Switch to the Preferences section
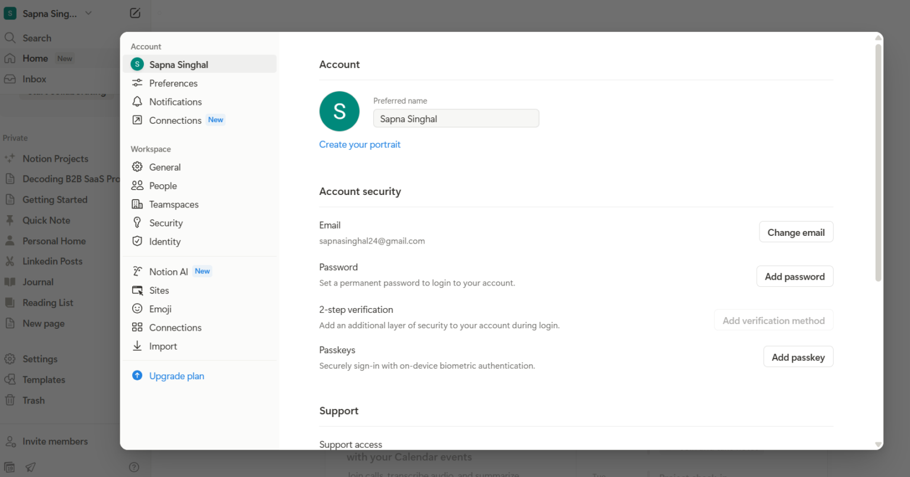 174,83
